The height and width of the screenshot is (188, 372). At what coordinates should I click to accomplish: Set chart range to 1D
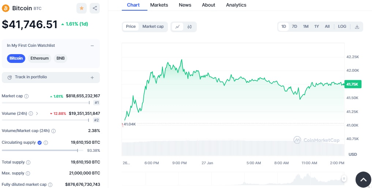pos(283,27)
